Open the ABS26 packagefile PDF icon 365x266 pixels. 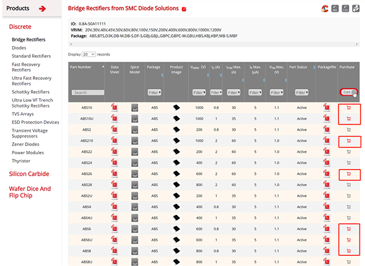[327, 174]
